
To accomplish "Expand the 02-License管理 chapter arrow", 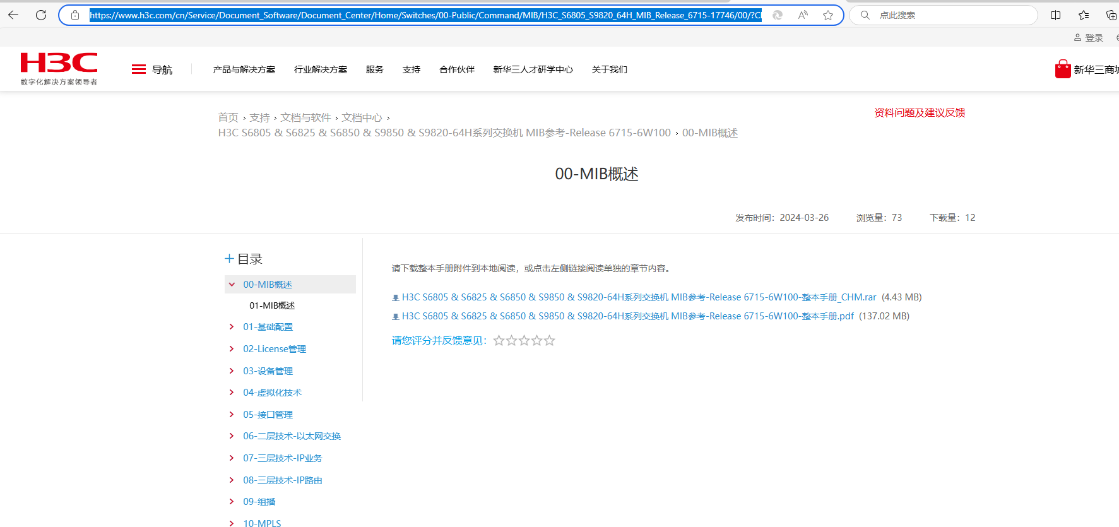I will [x=232, y=349].
